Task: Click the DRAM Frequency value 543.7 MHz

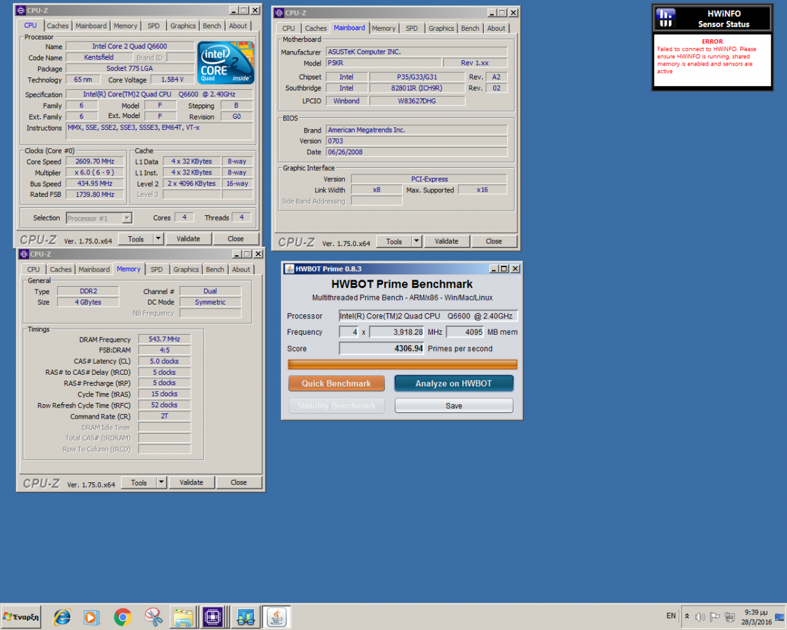Action: 165,339
